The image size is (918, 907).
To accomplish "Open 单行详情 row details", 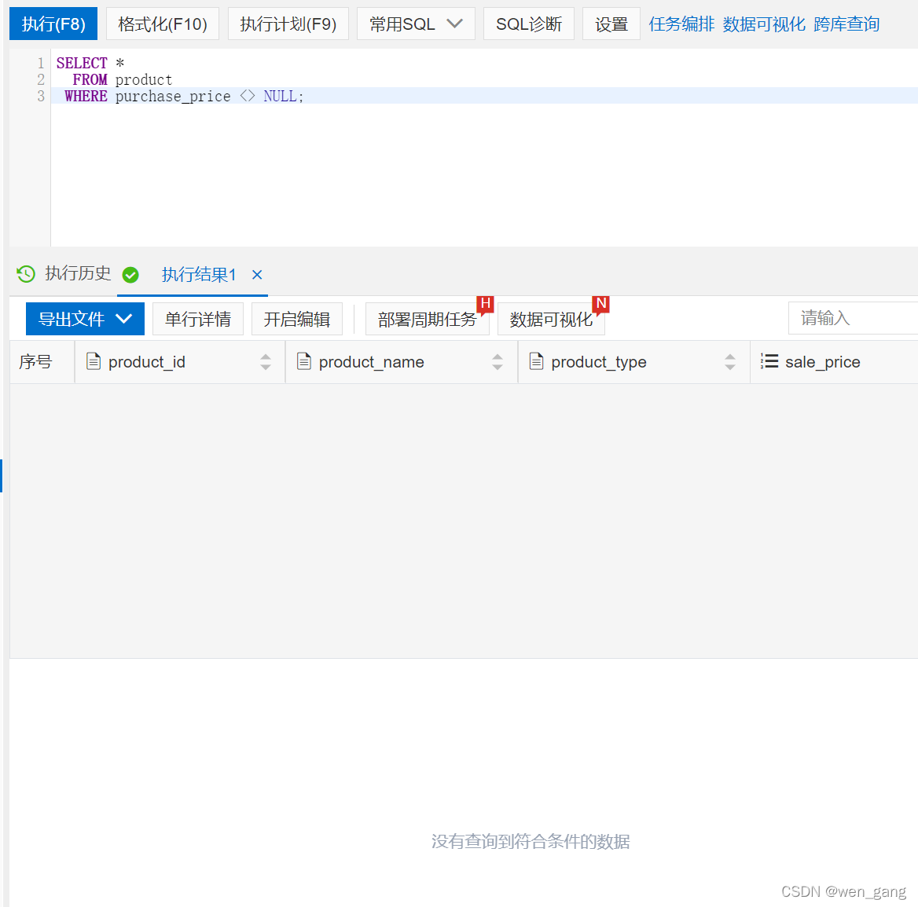I will click(x=198, y=318).
